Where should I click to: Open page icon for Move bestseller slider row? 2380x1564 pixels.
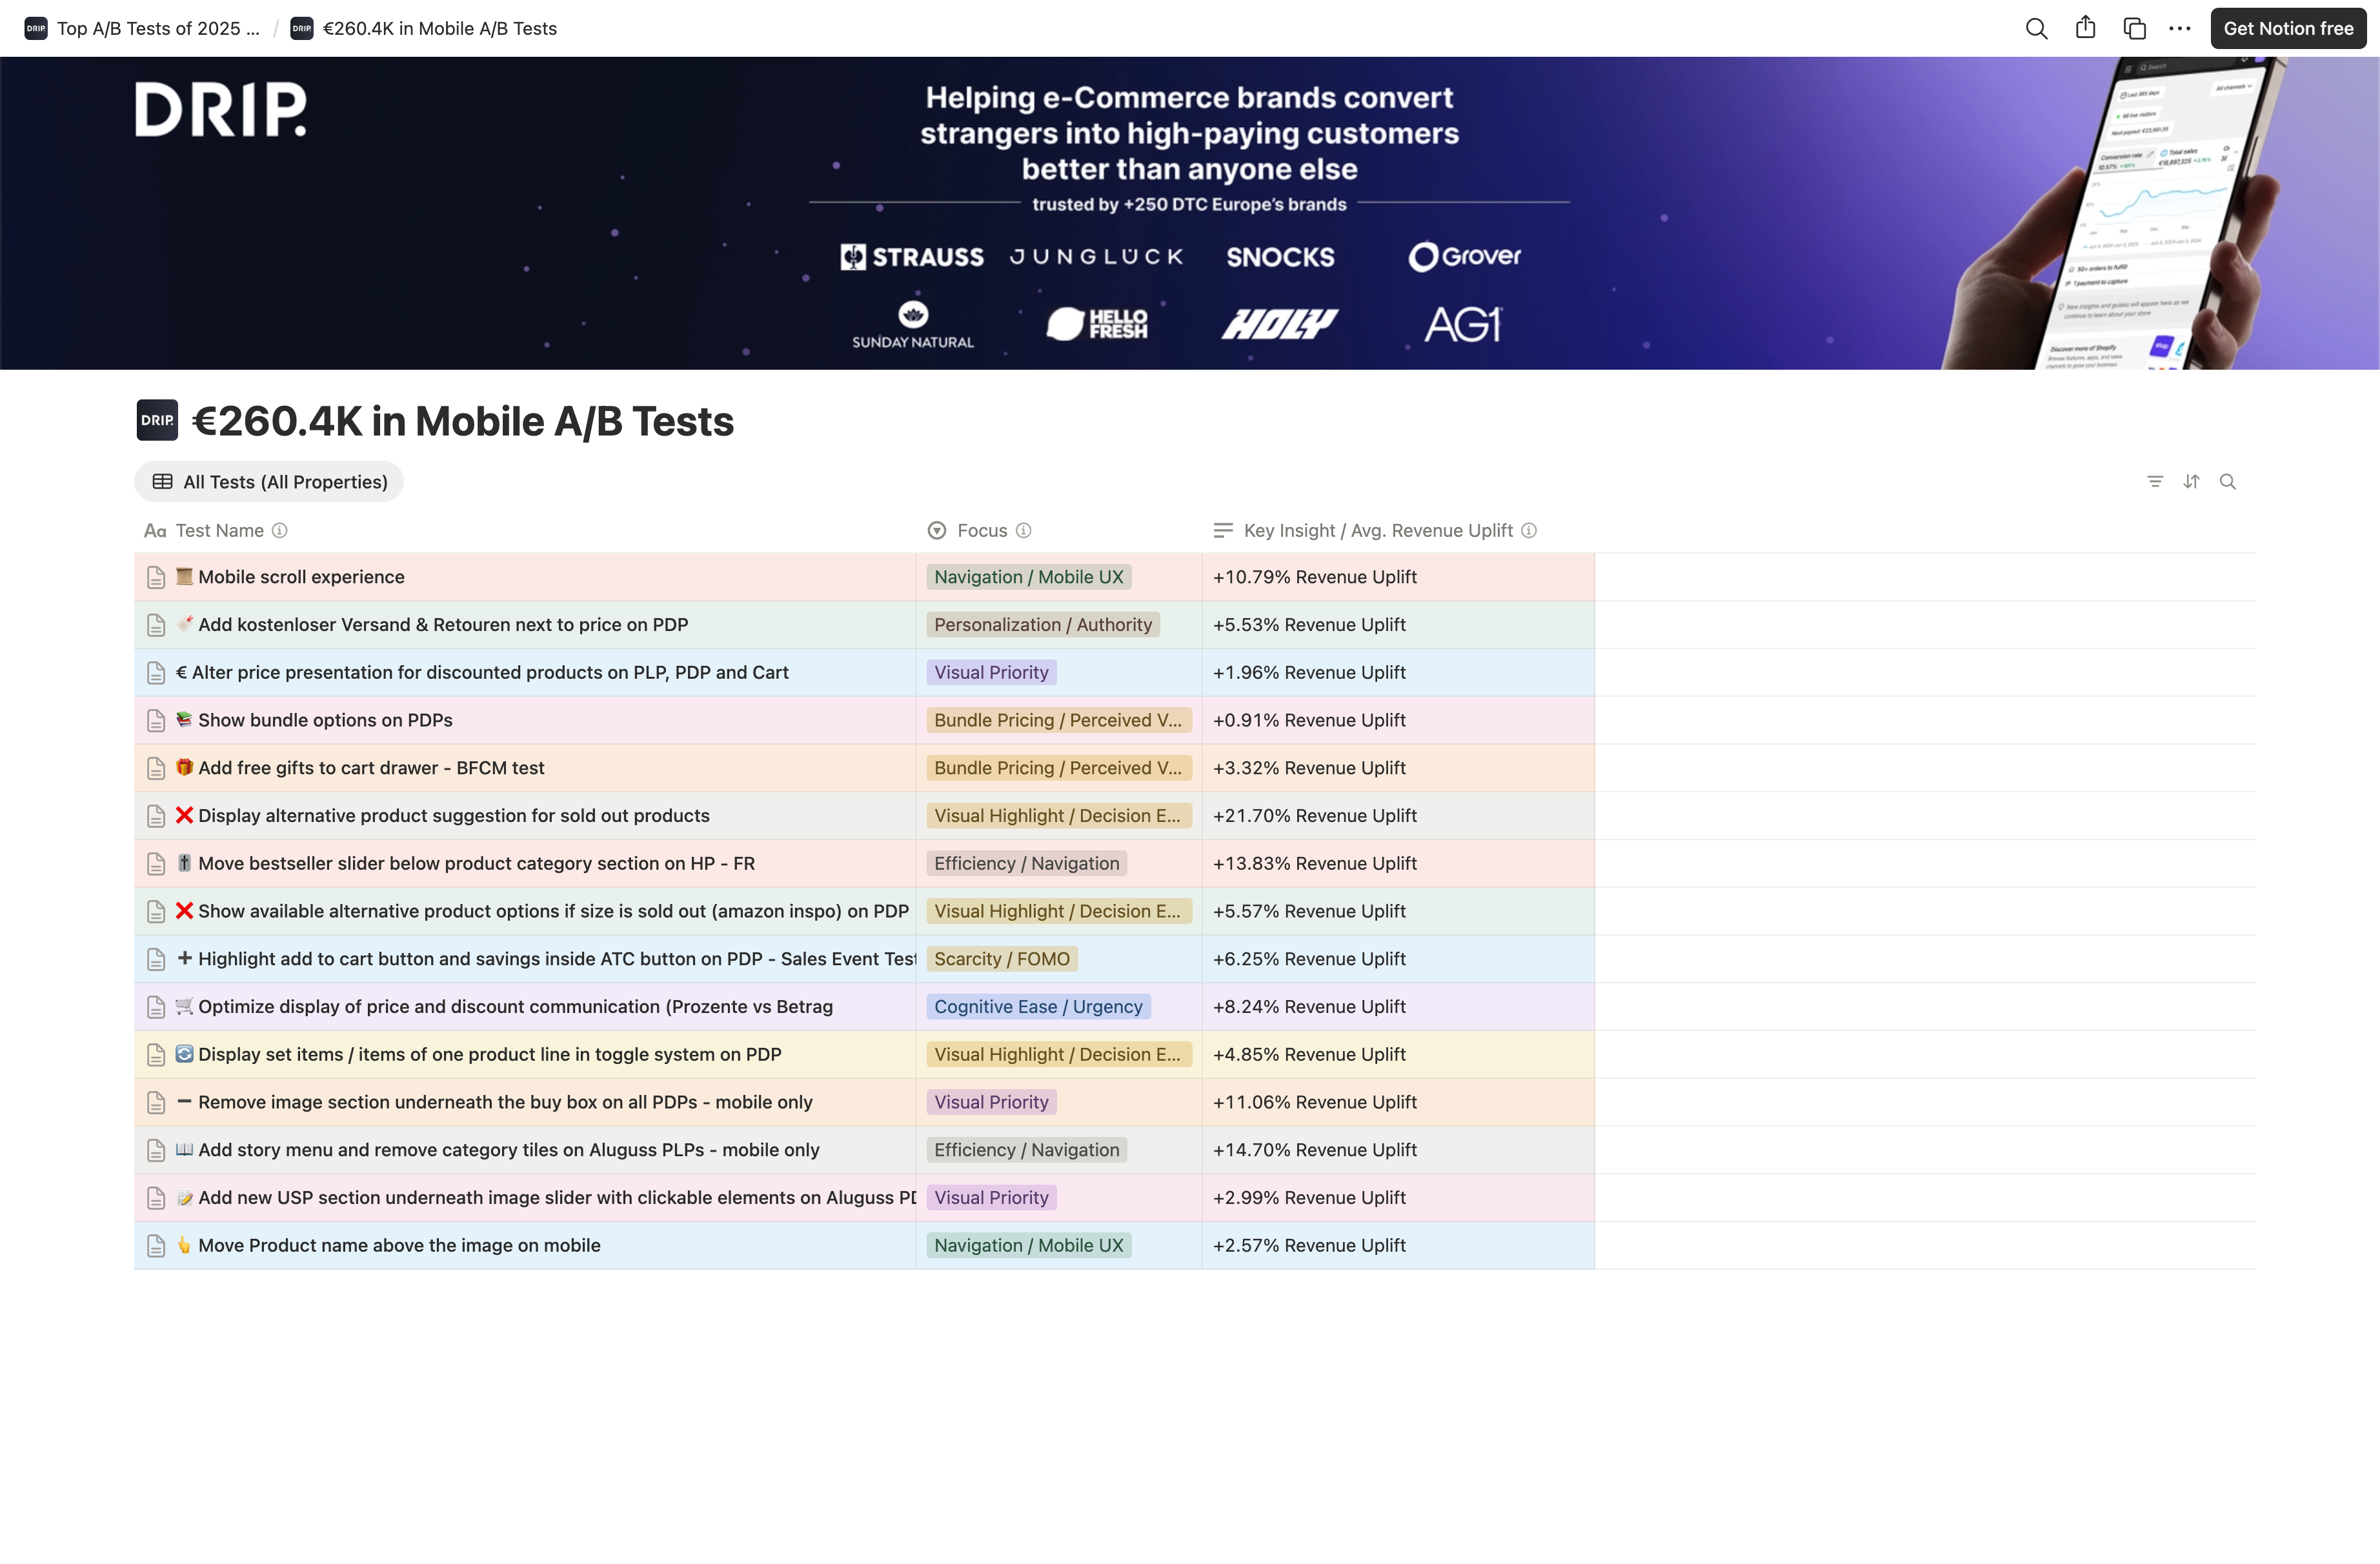click(156, 864)
